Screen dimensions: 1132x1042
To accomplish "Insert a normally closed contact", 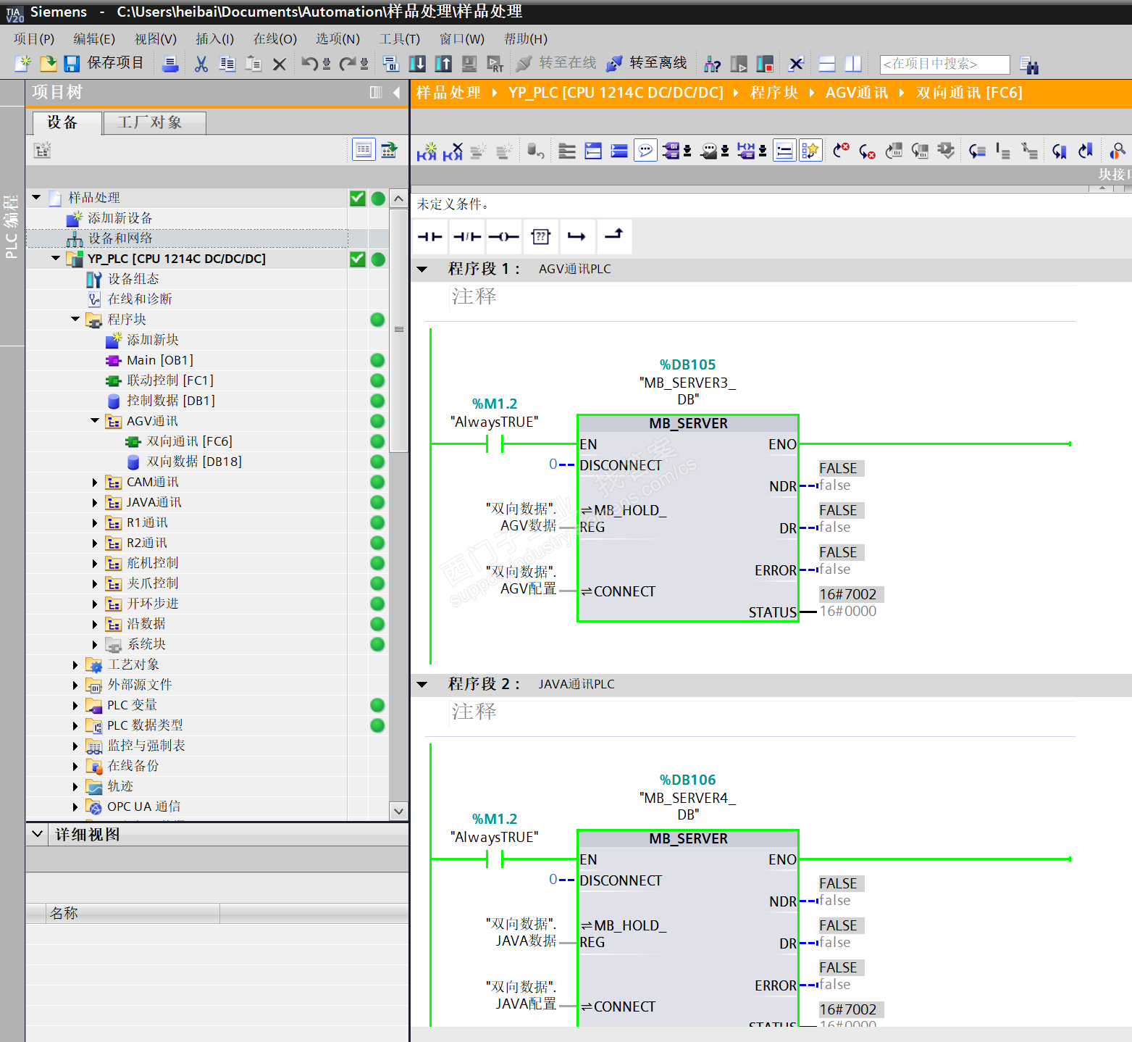I will [466, 237].
